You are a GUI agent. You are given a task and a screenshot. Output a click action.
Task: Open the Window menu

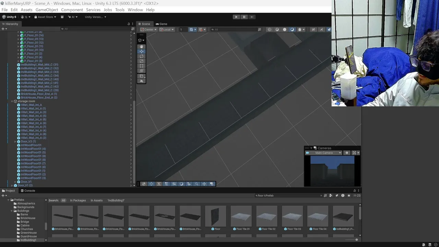tap(135, 10)
